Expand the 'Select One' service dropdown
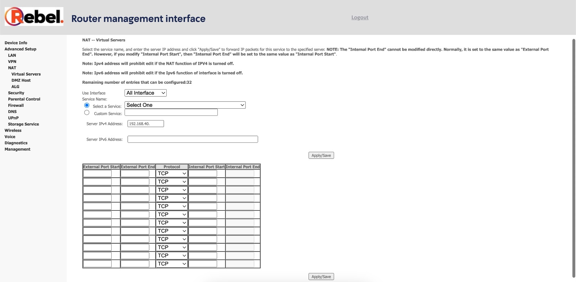 tap(185, 105)
